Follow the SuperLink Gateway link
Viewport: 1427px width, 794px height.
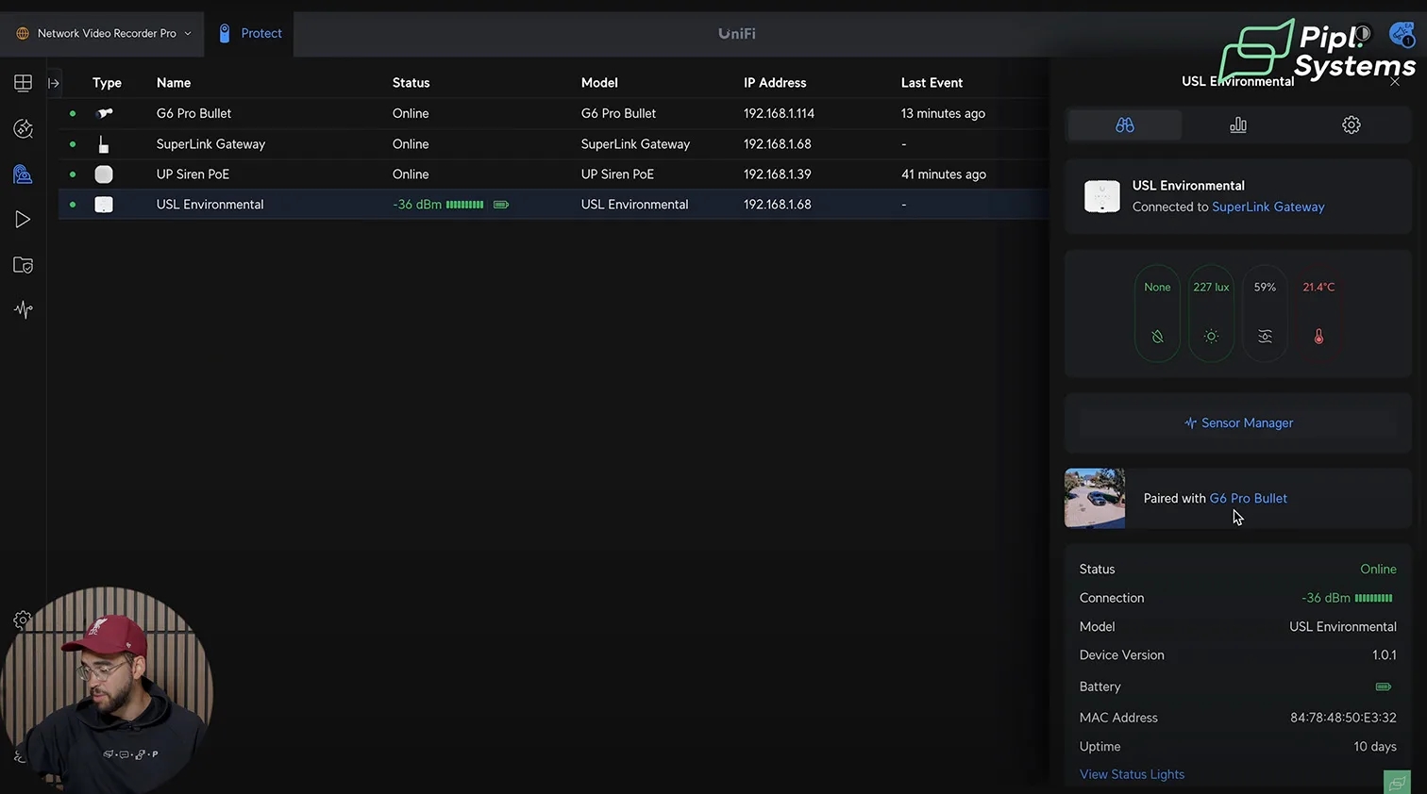tap(1268, 207)
